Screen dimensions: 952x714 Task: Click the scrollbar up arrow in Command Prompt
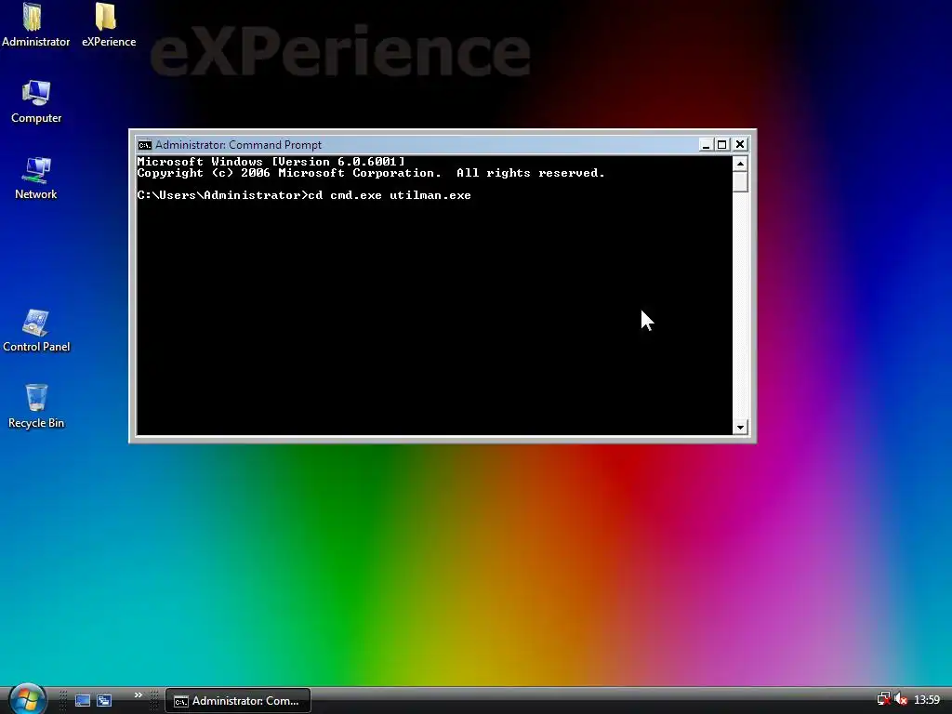click(x=740, y=164)
